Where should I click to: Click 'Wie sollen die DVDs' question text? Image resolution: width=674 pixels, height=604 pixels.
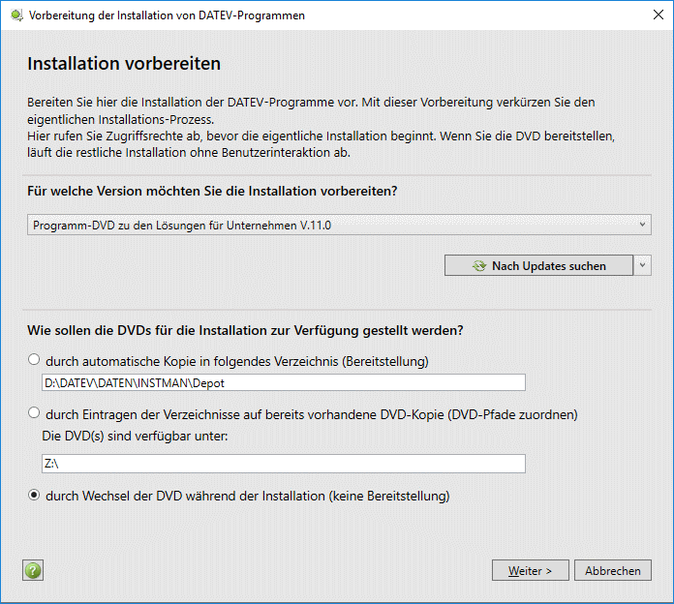pos(245,330)
